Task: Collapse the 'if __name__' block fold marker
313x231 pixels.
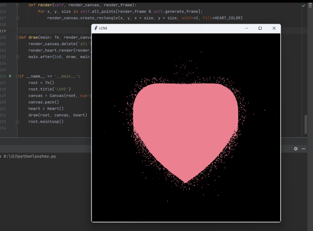Action: pyautogui.click(x=17, y=76)
